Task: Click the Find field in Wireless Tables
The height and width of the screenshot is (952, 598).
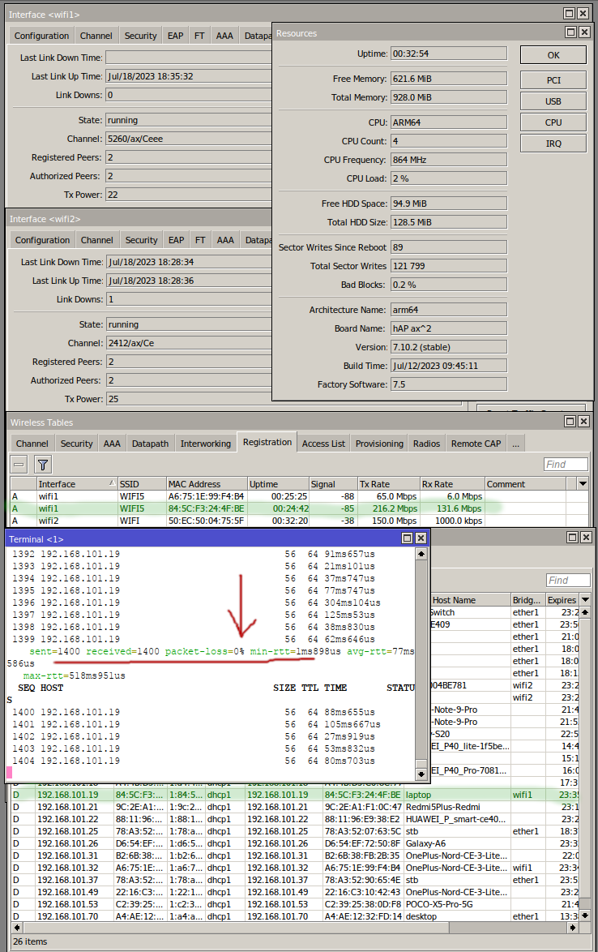Action: [566, 465]
